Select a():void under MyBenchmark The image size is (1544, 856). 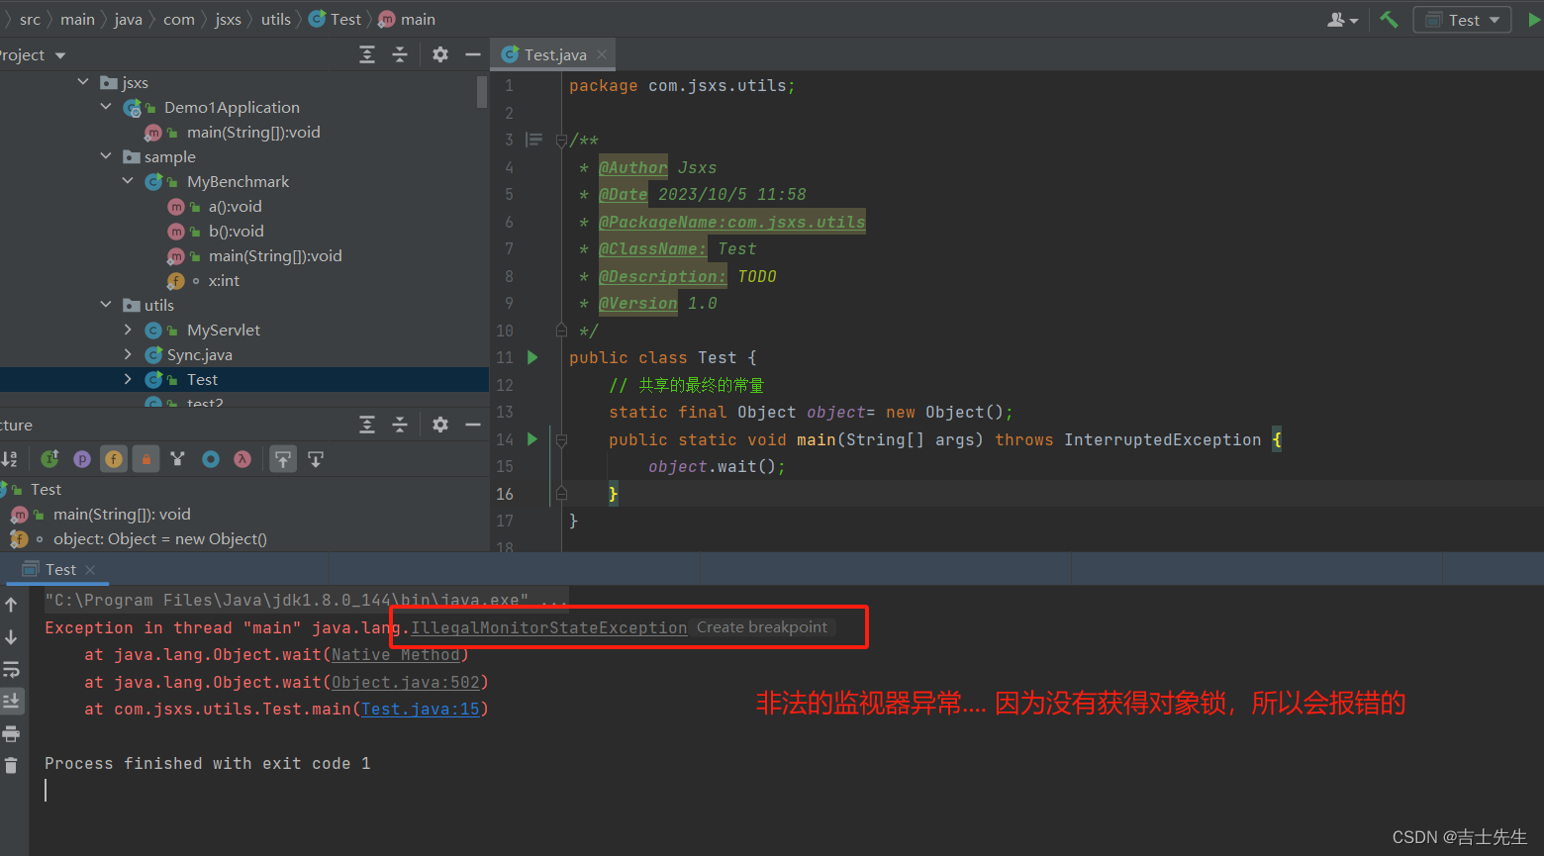point(235,206)
